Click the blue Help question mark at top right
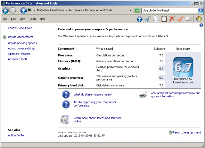This screenshot has width=205, height=148. pos(201,25)
